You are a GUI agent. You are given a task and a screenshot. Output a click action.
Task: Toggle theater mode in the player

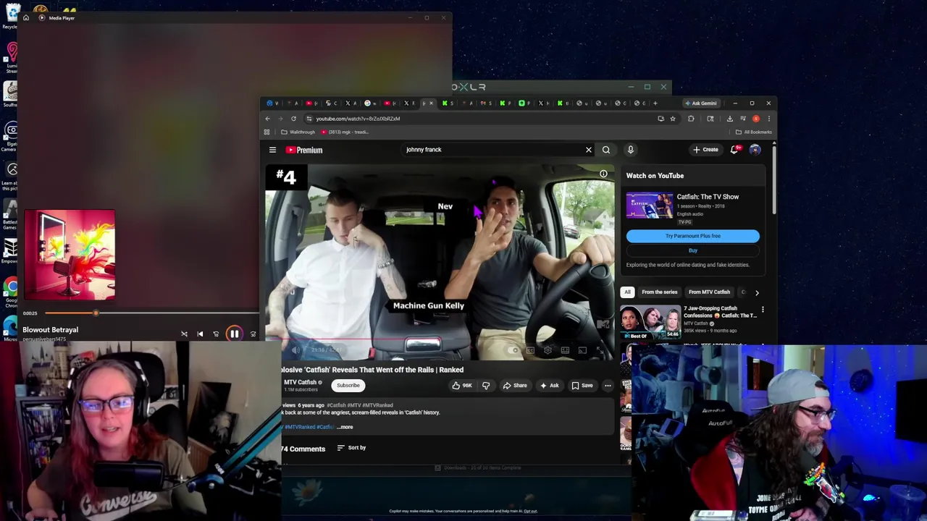[x=565, y=350]
